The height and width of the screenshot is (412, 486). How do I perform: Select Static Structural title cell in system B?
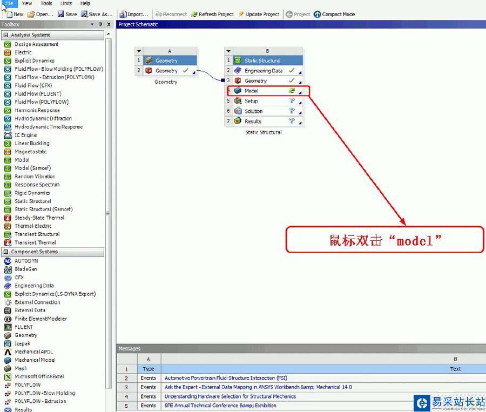(x=268, y=60)
